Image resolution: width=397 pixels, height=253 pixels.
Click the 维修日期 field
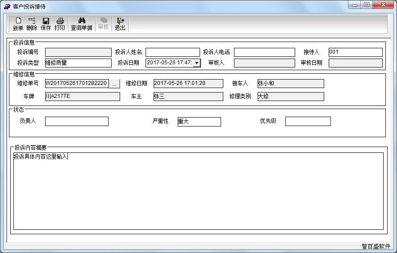[188, 84]
